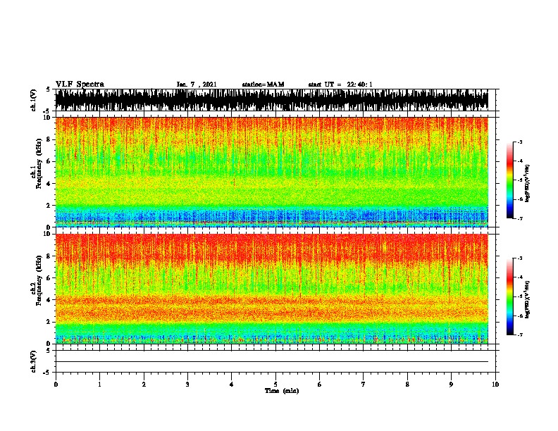Click the '2' kHz tick on ch.1 frequency axis
The height and width of the screenshot is (431, 558).
click(49, 206)
